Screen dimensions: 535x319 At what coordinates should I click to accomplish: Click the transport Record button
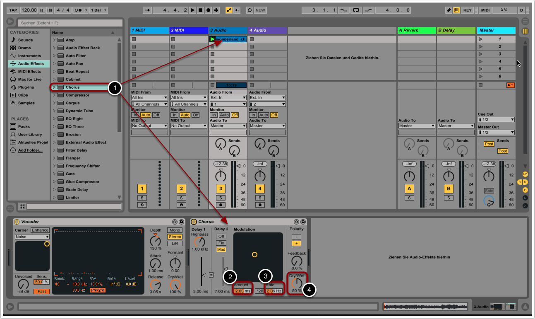(x=208, y=10)
